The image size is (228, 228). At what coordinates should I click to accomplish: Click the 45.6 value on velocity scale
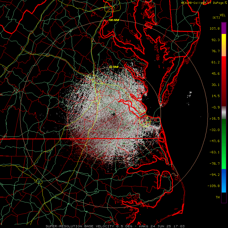pyautogui.click(x=216, y=73)
